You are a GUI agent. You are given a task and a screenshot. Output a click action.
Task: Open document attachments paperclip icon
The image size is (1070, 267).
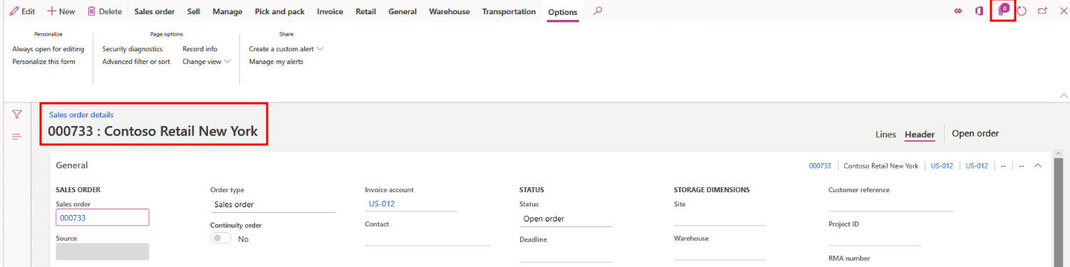[x=1003, y=11]
